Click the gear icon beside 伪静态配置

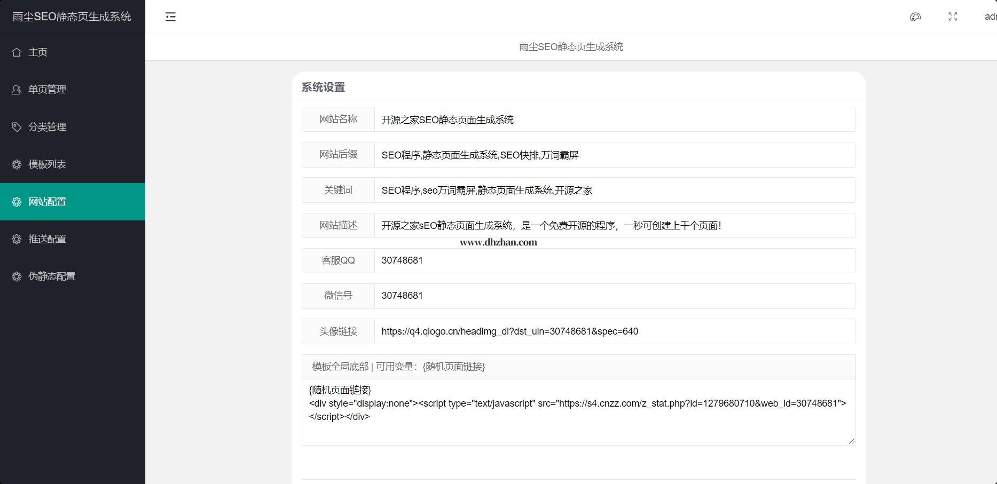17,276
